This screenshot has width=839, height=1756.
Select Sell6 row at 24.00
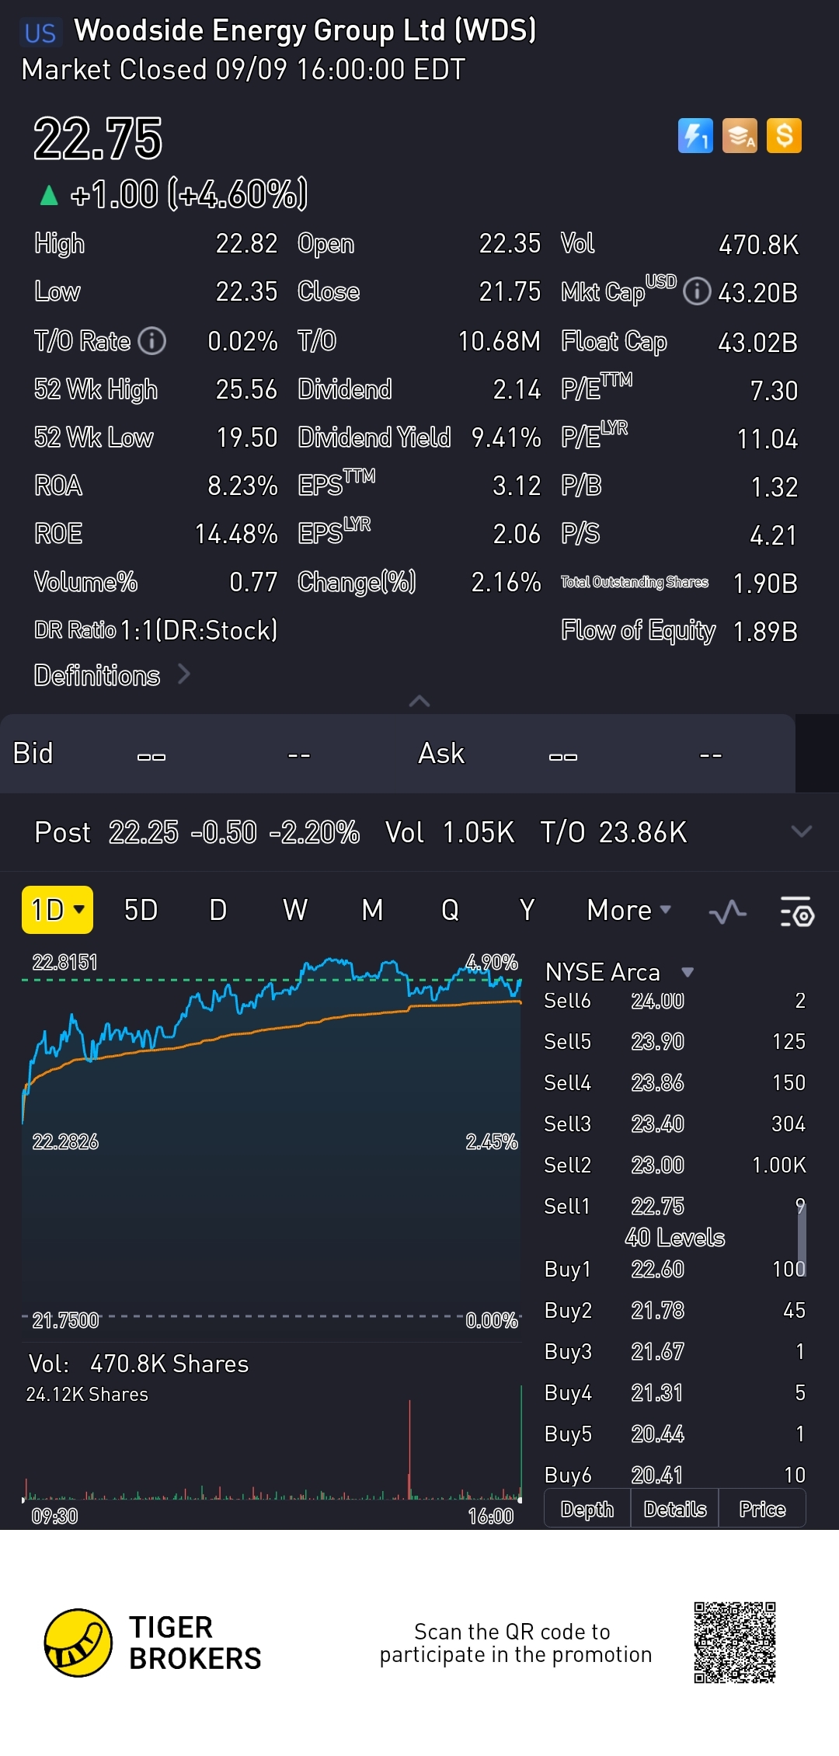tap(674, 1001)
